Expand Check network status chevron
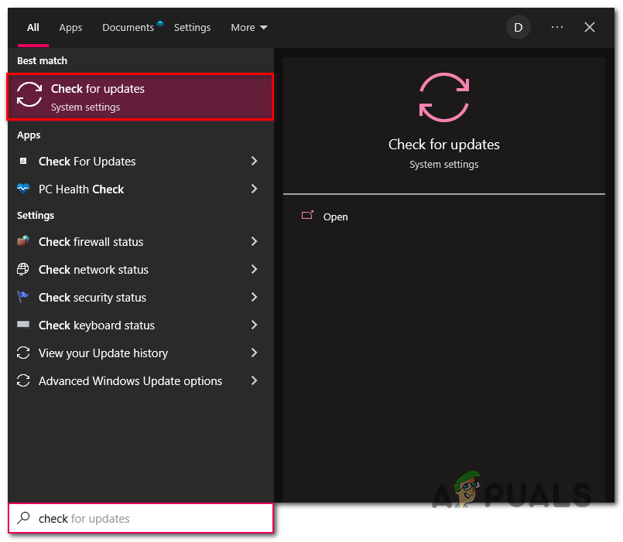 (x=255, y=269)
